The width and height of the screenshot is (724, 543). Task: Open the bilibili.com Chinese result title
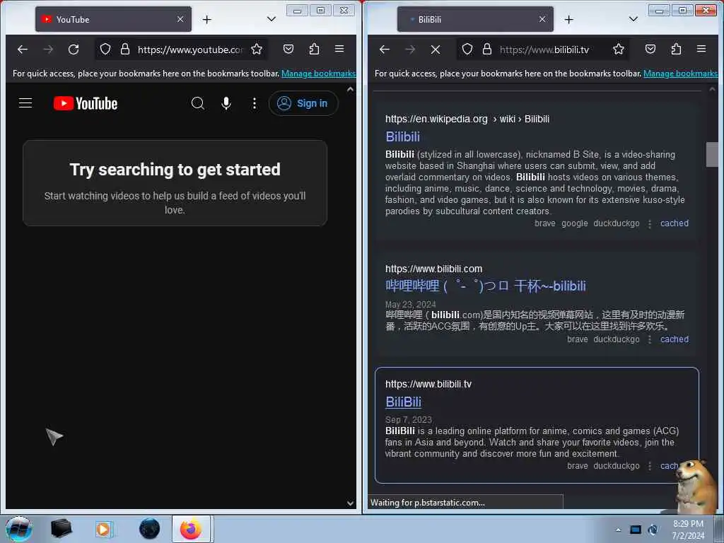coord(485,286)
